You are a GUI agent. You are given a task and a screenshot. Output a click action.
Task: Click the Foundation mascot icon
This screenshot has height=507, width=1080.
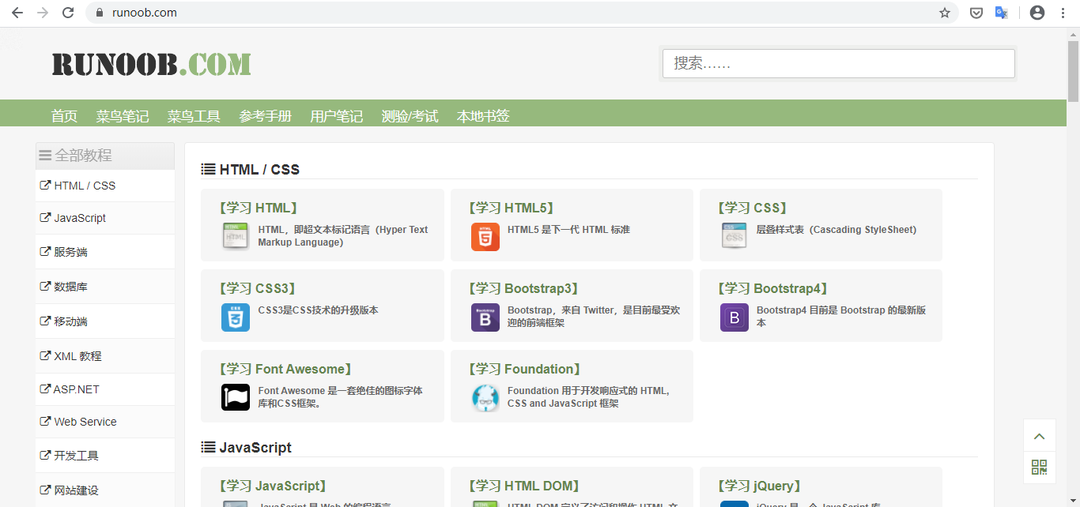pyautogui.click(x=485, y=397)
